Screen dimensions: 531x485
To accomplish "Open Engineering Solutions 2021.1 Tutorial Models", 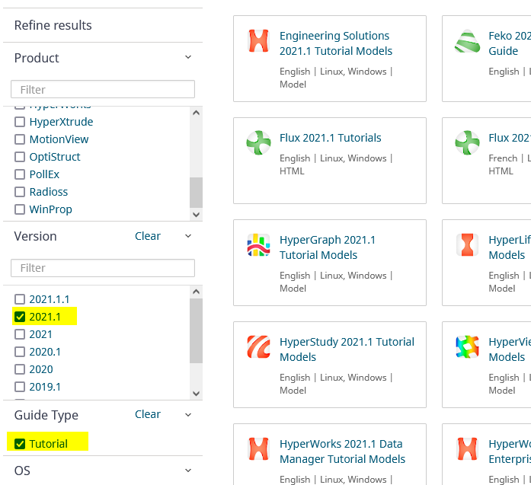I will click(336, 43).
